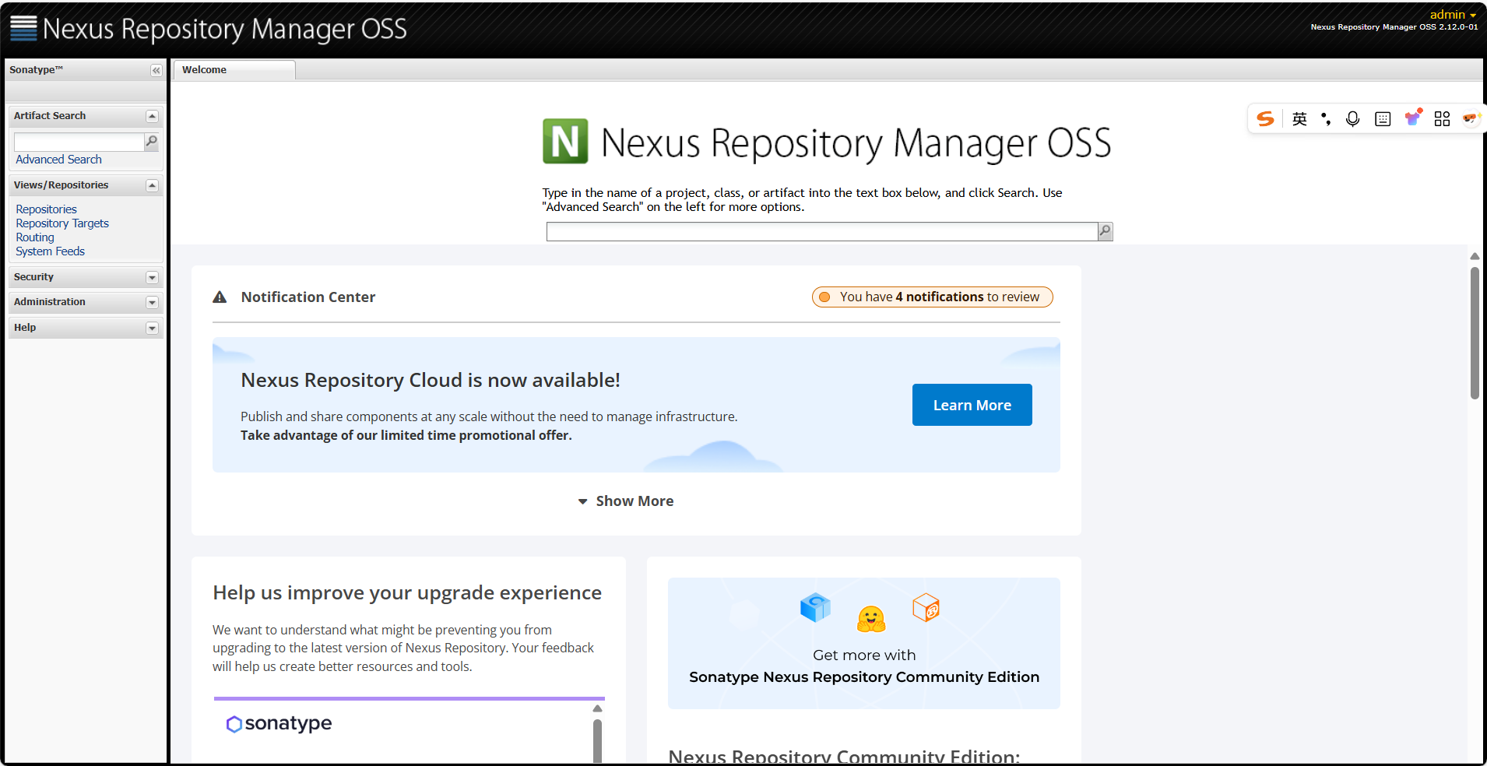
Task: Collapse the Artifact Search panel
Action: [x=152, y=116]
